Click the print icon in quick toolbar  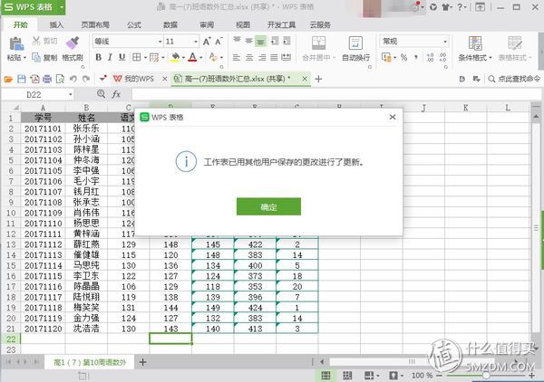pyautogui.click(x=47, y=80)
